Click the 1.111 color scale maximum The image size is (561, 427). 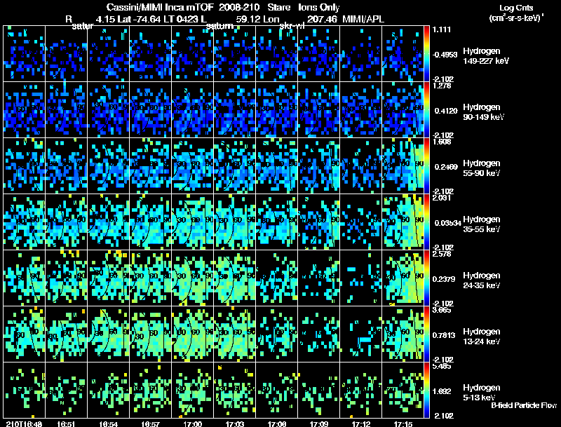[x=442, y=29]
